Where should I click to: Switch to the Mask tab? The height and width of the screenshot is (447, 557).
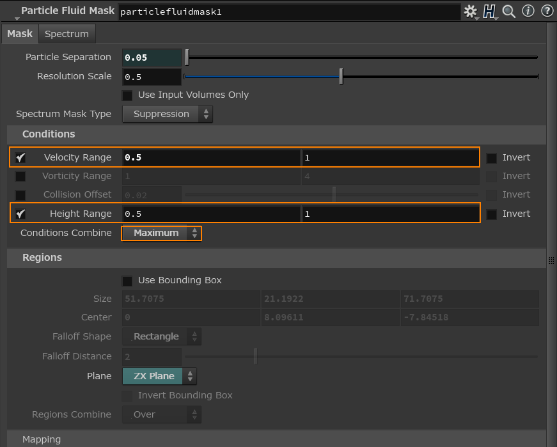[20, 34]
